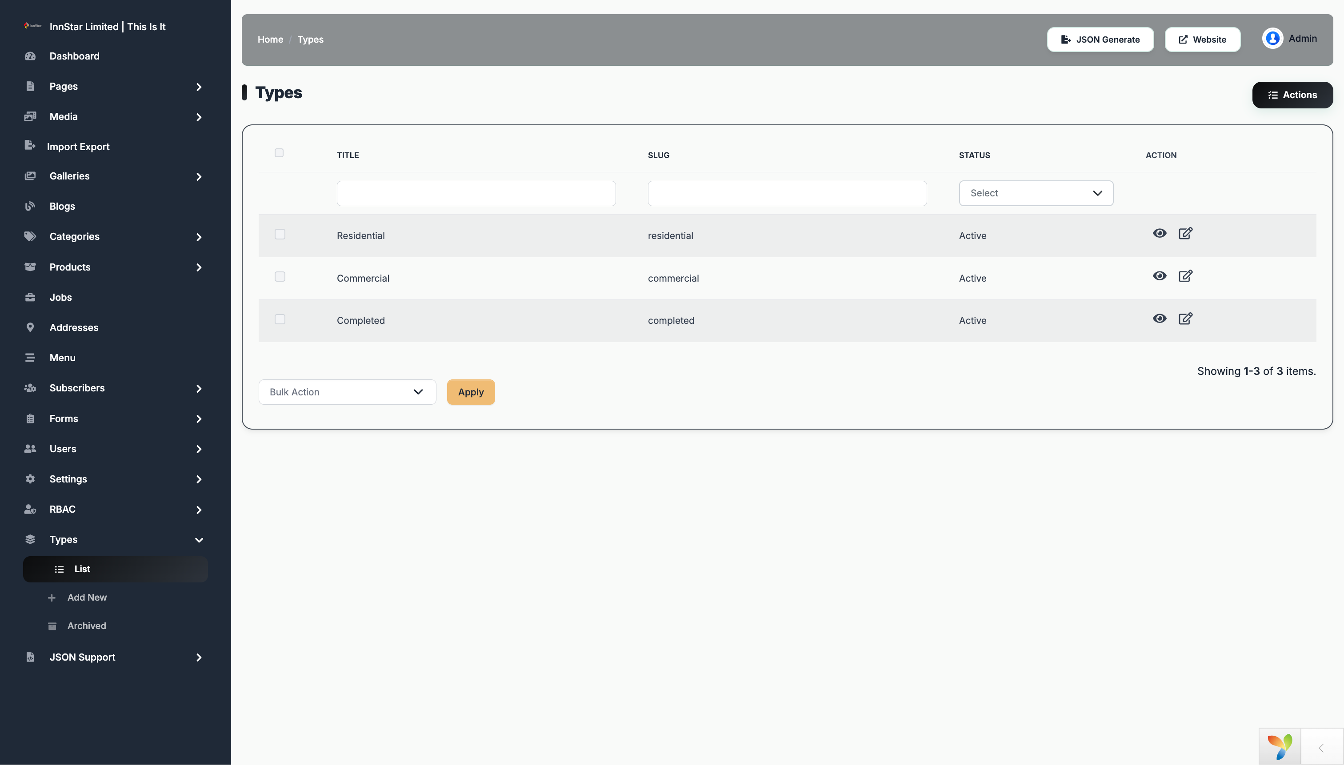Expand the JSON Support chevron
Screen dimensions: 1344x765
pos(199,658)
